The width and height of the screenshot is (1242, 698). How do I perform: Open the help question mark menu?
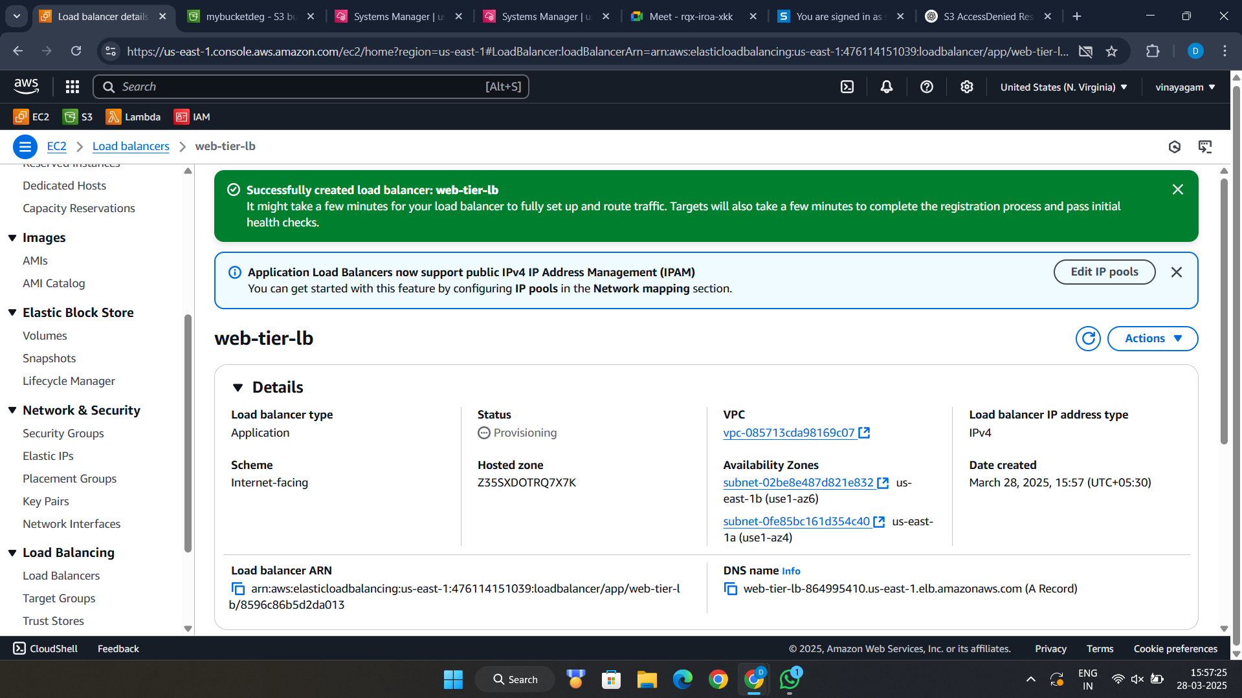(927, 87)
